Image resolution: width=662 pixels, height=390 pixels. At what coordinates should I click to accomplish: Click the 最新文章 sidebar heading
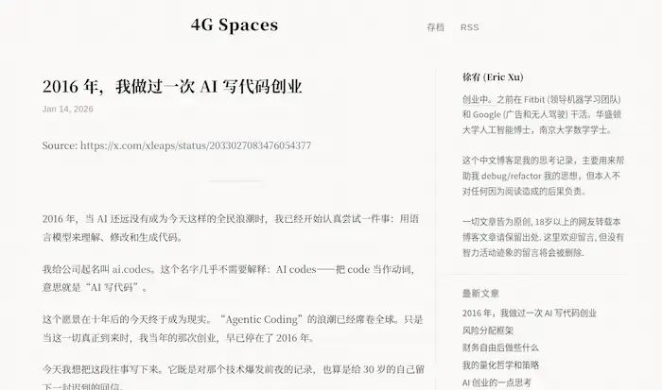(480, 294)
